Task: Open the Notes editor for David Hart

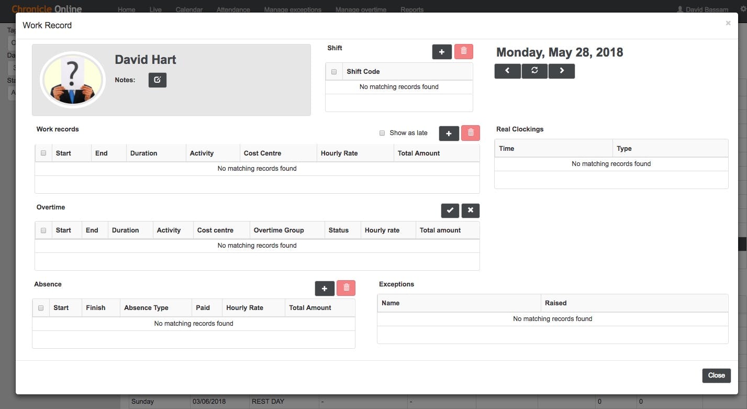Action: coord(157,80)
